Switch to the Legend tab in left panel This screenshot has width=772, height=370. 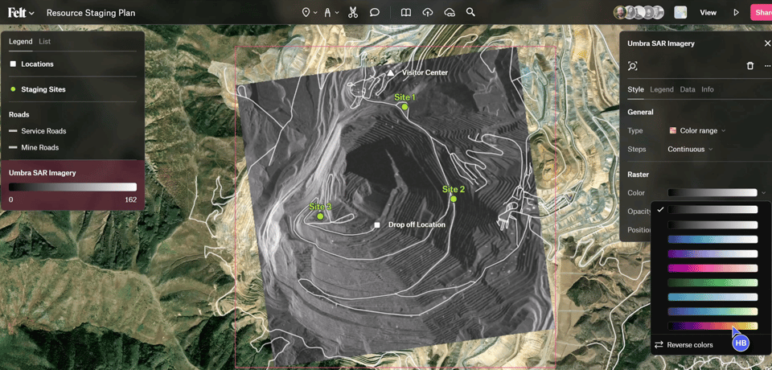(x=21, y=42)
